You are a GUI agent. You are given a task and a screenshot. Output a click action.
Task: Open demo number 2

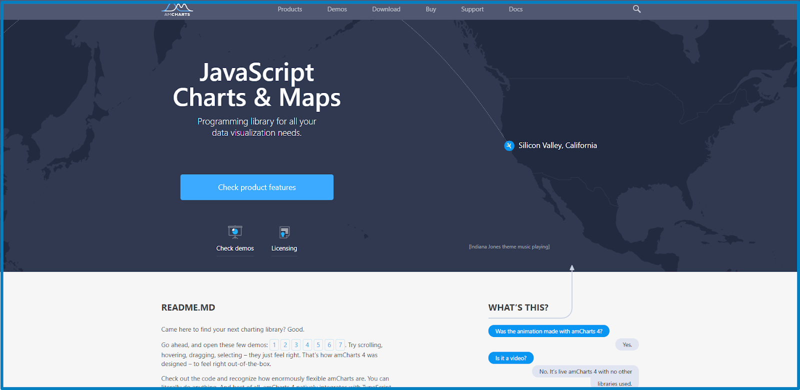285,345
